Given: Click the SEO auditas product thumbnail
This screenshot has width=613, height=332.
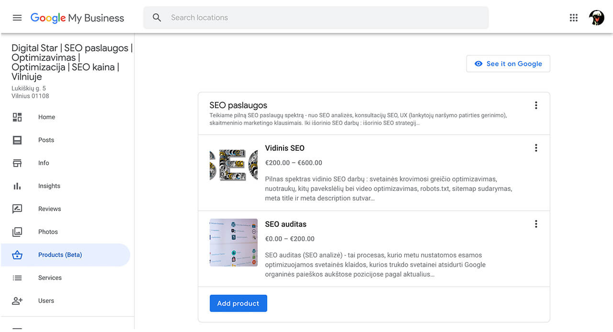Looking at the screenshot, I should (x=234, y=243).
